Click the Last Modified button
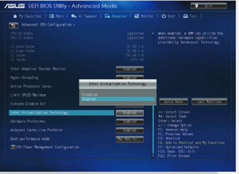Viewport: 239px width, 174px height. click(209, 102)
